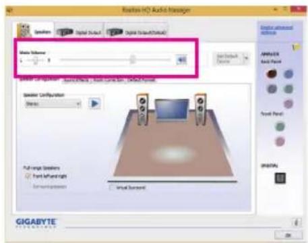Click the left-right balance slider handle
Viewport: 308px width, 243px height.
pyautogui.click(x=36, y=60)
